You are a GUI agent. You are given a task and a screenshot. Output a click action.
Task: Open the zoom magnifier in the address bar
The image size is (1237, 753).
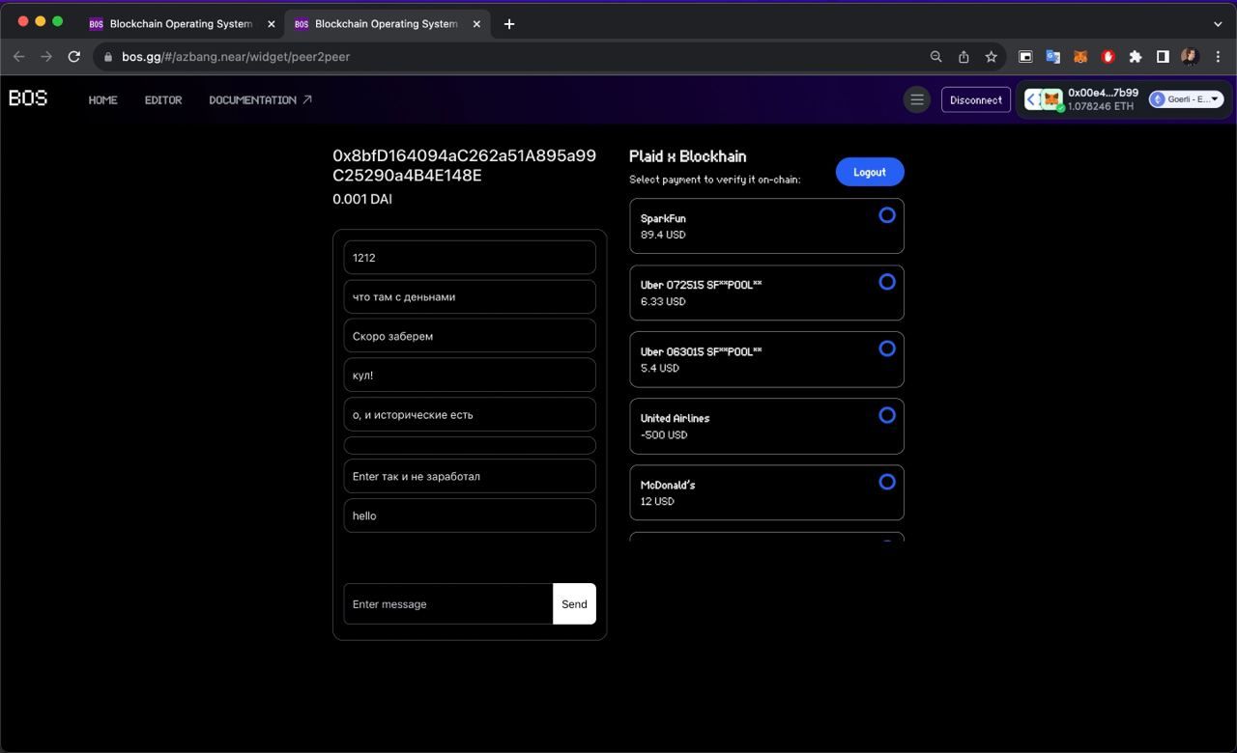935,57
